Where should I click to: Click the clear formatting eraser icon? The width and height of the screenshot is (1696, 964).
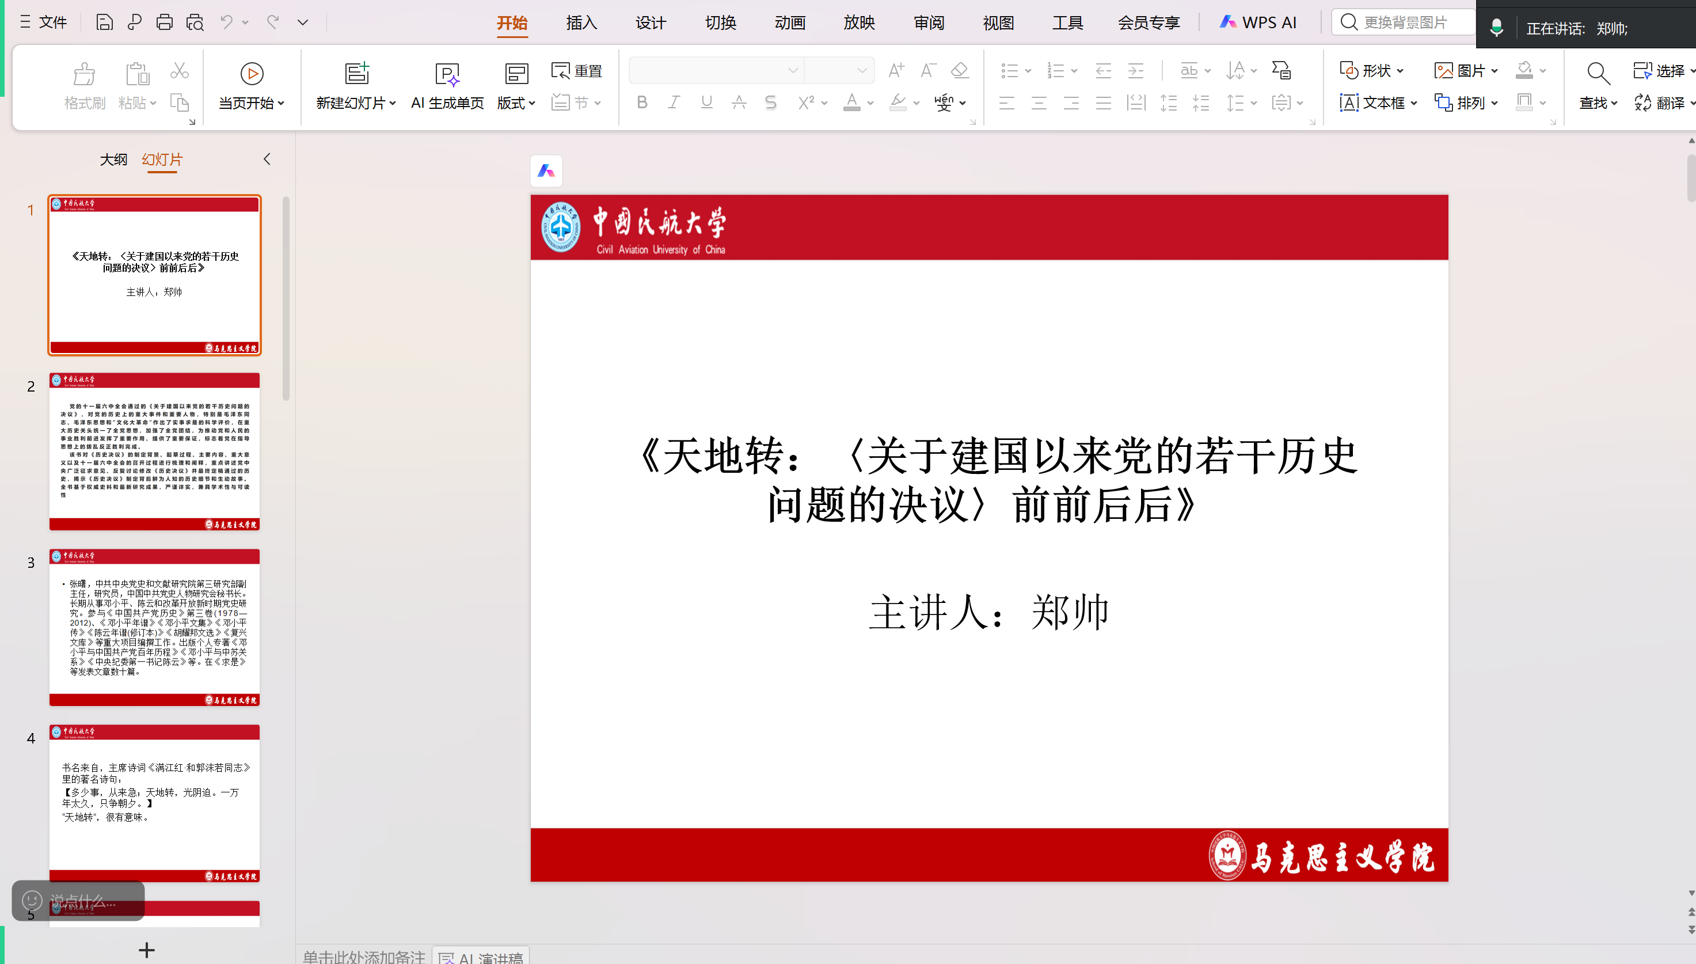[x=960, y=70]
